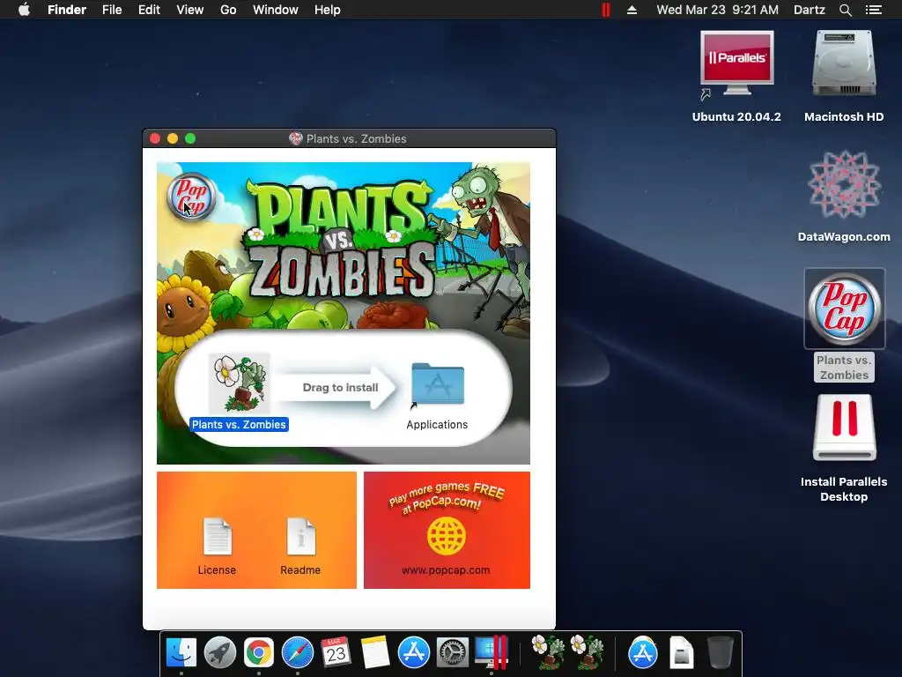The width and height of the screenshot is (902, 677).
Task: Open Parallels Desktop icon in Dock
Action: 492,653
